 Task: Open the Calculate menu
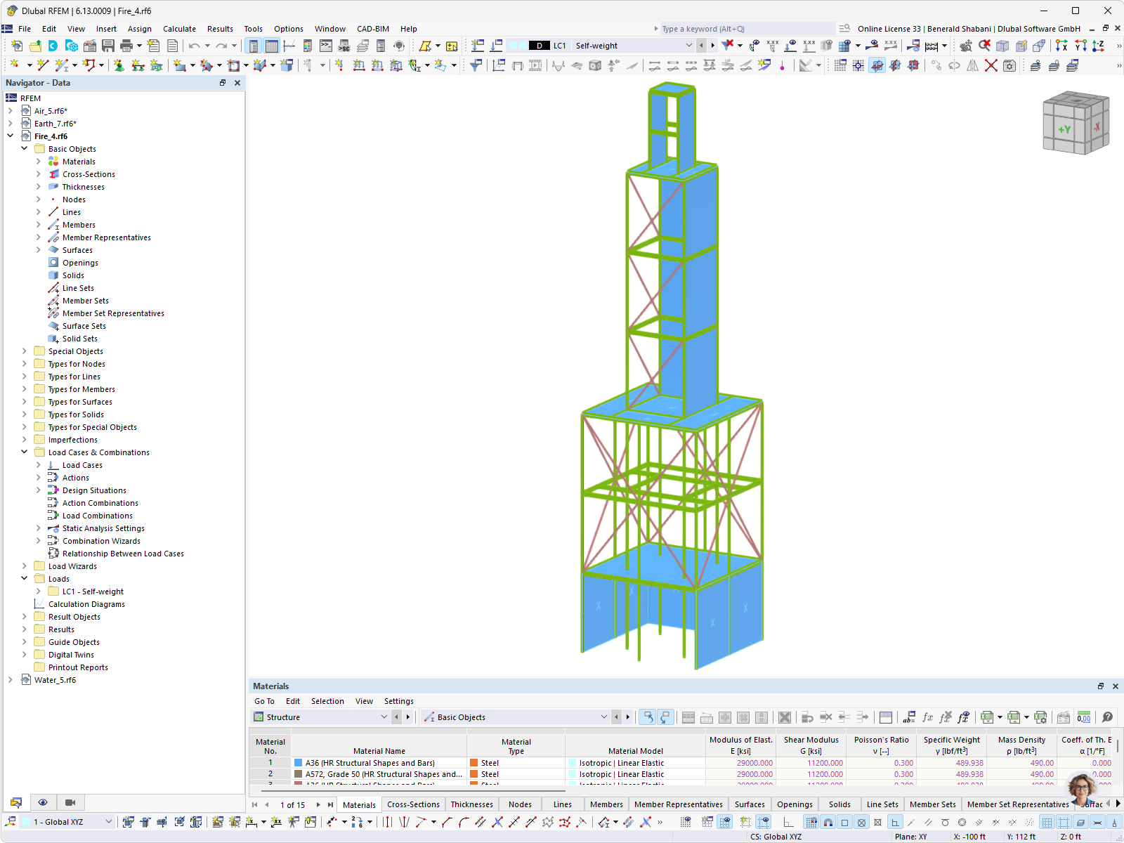tap(179, 29)
